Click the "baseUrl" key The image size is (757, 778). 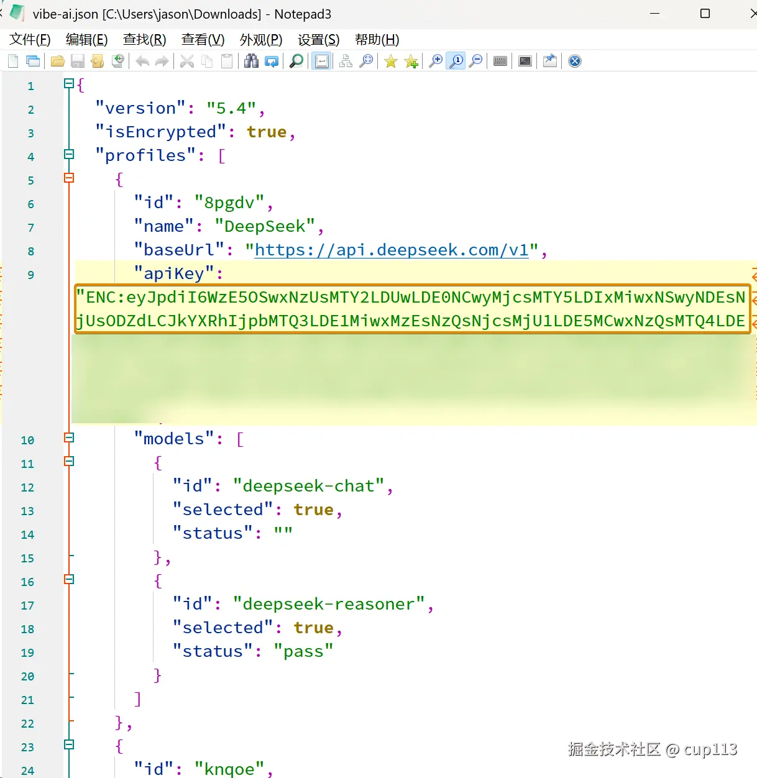[x=179, y=250]
